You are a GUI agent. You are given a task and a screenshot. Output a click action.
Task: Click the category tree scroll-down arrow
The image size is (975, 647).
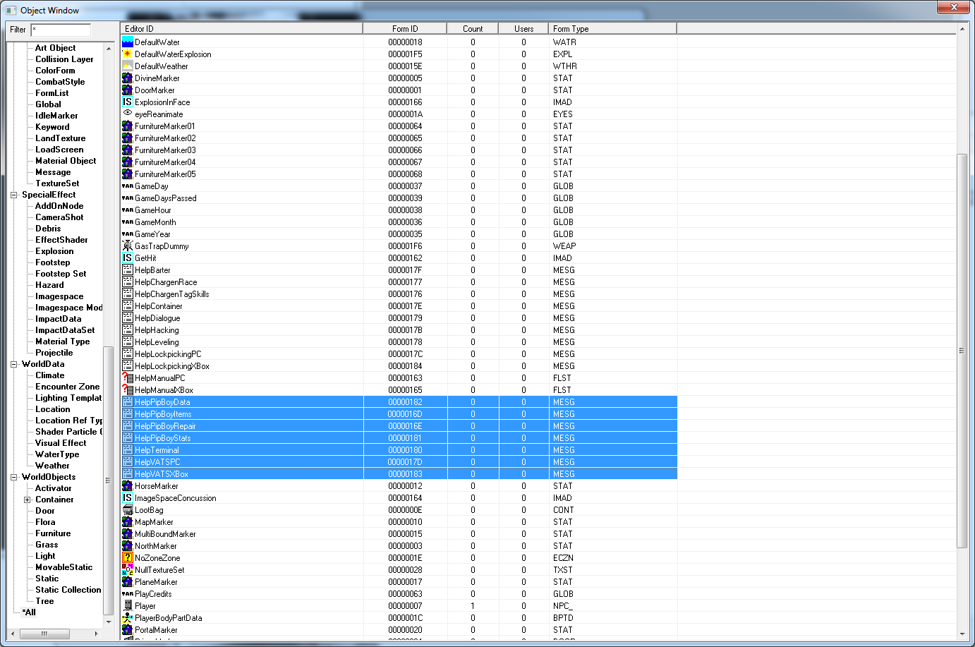coord(108,622)
